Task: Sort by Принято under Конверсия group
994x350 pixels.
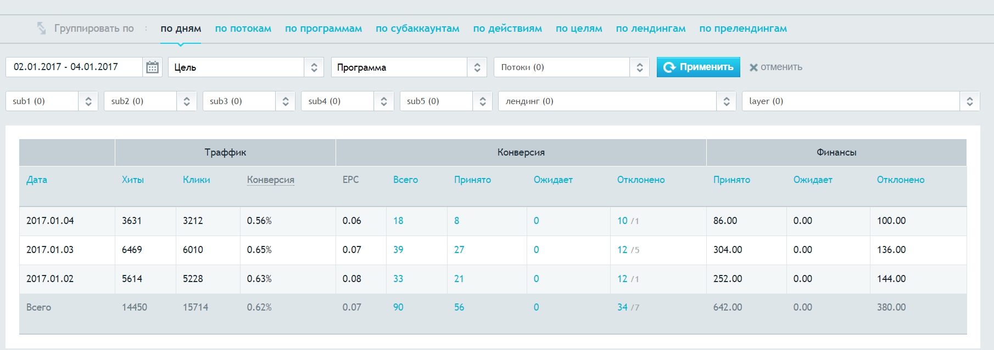Action: click(x=472, y=180)
